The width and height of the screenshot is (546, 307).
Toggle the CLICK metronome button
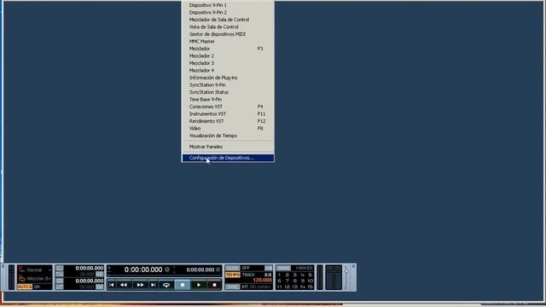[x=233, y=268]
